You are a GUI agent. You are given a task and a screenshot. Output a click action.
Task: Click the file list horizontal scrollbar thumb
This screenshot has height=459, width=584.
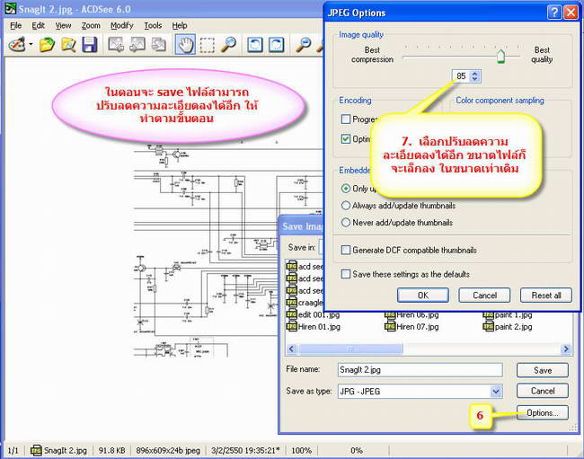pos(350,349)
